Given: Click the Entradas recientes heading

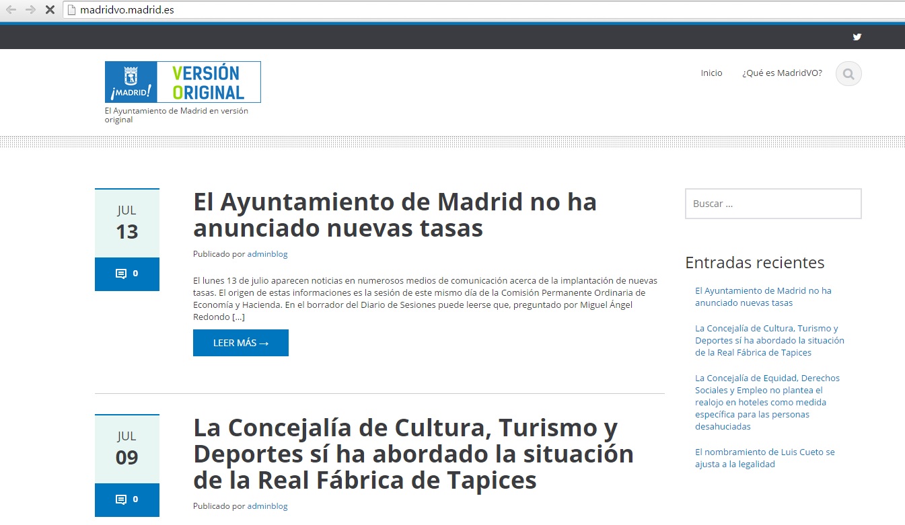Looking at the screenshot, I should click(x=754, y=262).
